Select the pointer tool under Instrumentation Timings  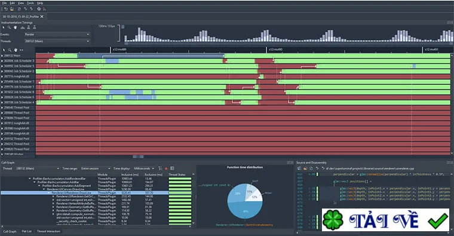pos(4,27)
